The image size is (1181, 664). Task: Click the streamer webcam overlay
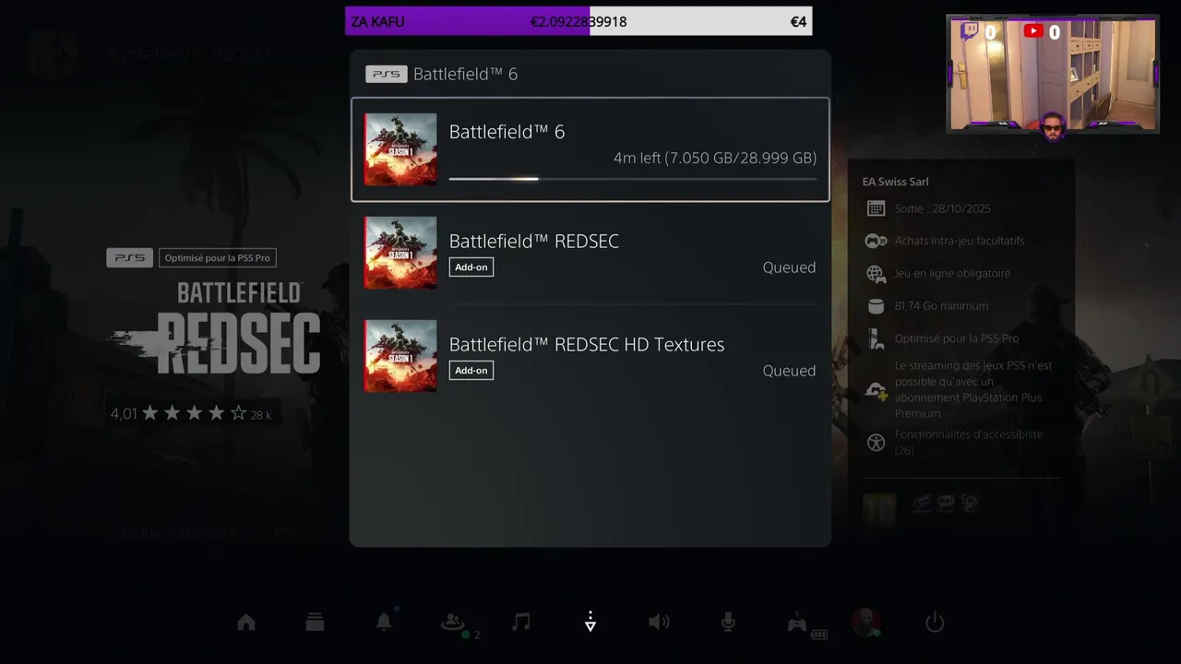[1052, 74]
